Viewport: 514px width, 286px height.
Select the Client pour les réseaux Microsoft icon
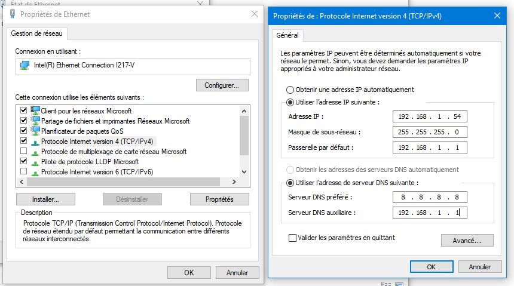35,110
